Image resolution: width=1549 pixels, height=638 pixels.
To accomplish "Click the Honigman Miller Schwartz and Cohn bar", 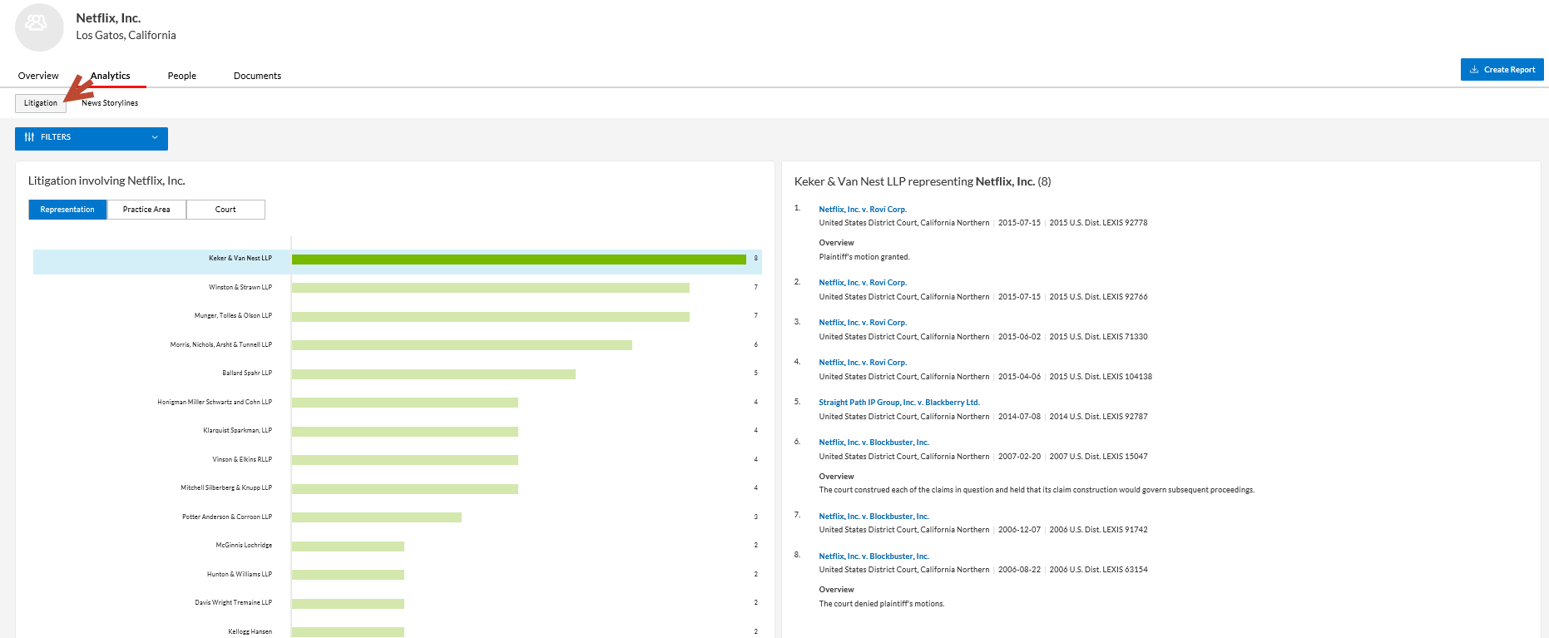I will (x=405, y=403).
